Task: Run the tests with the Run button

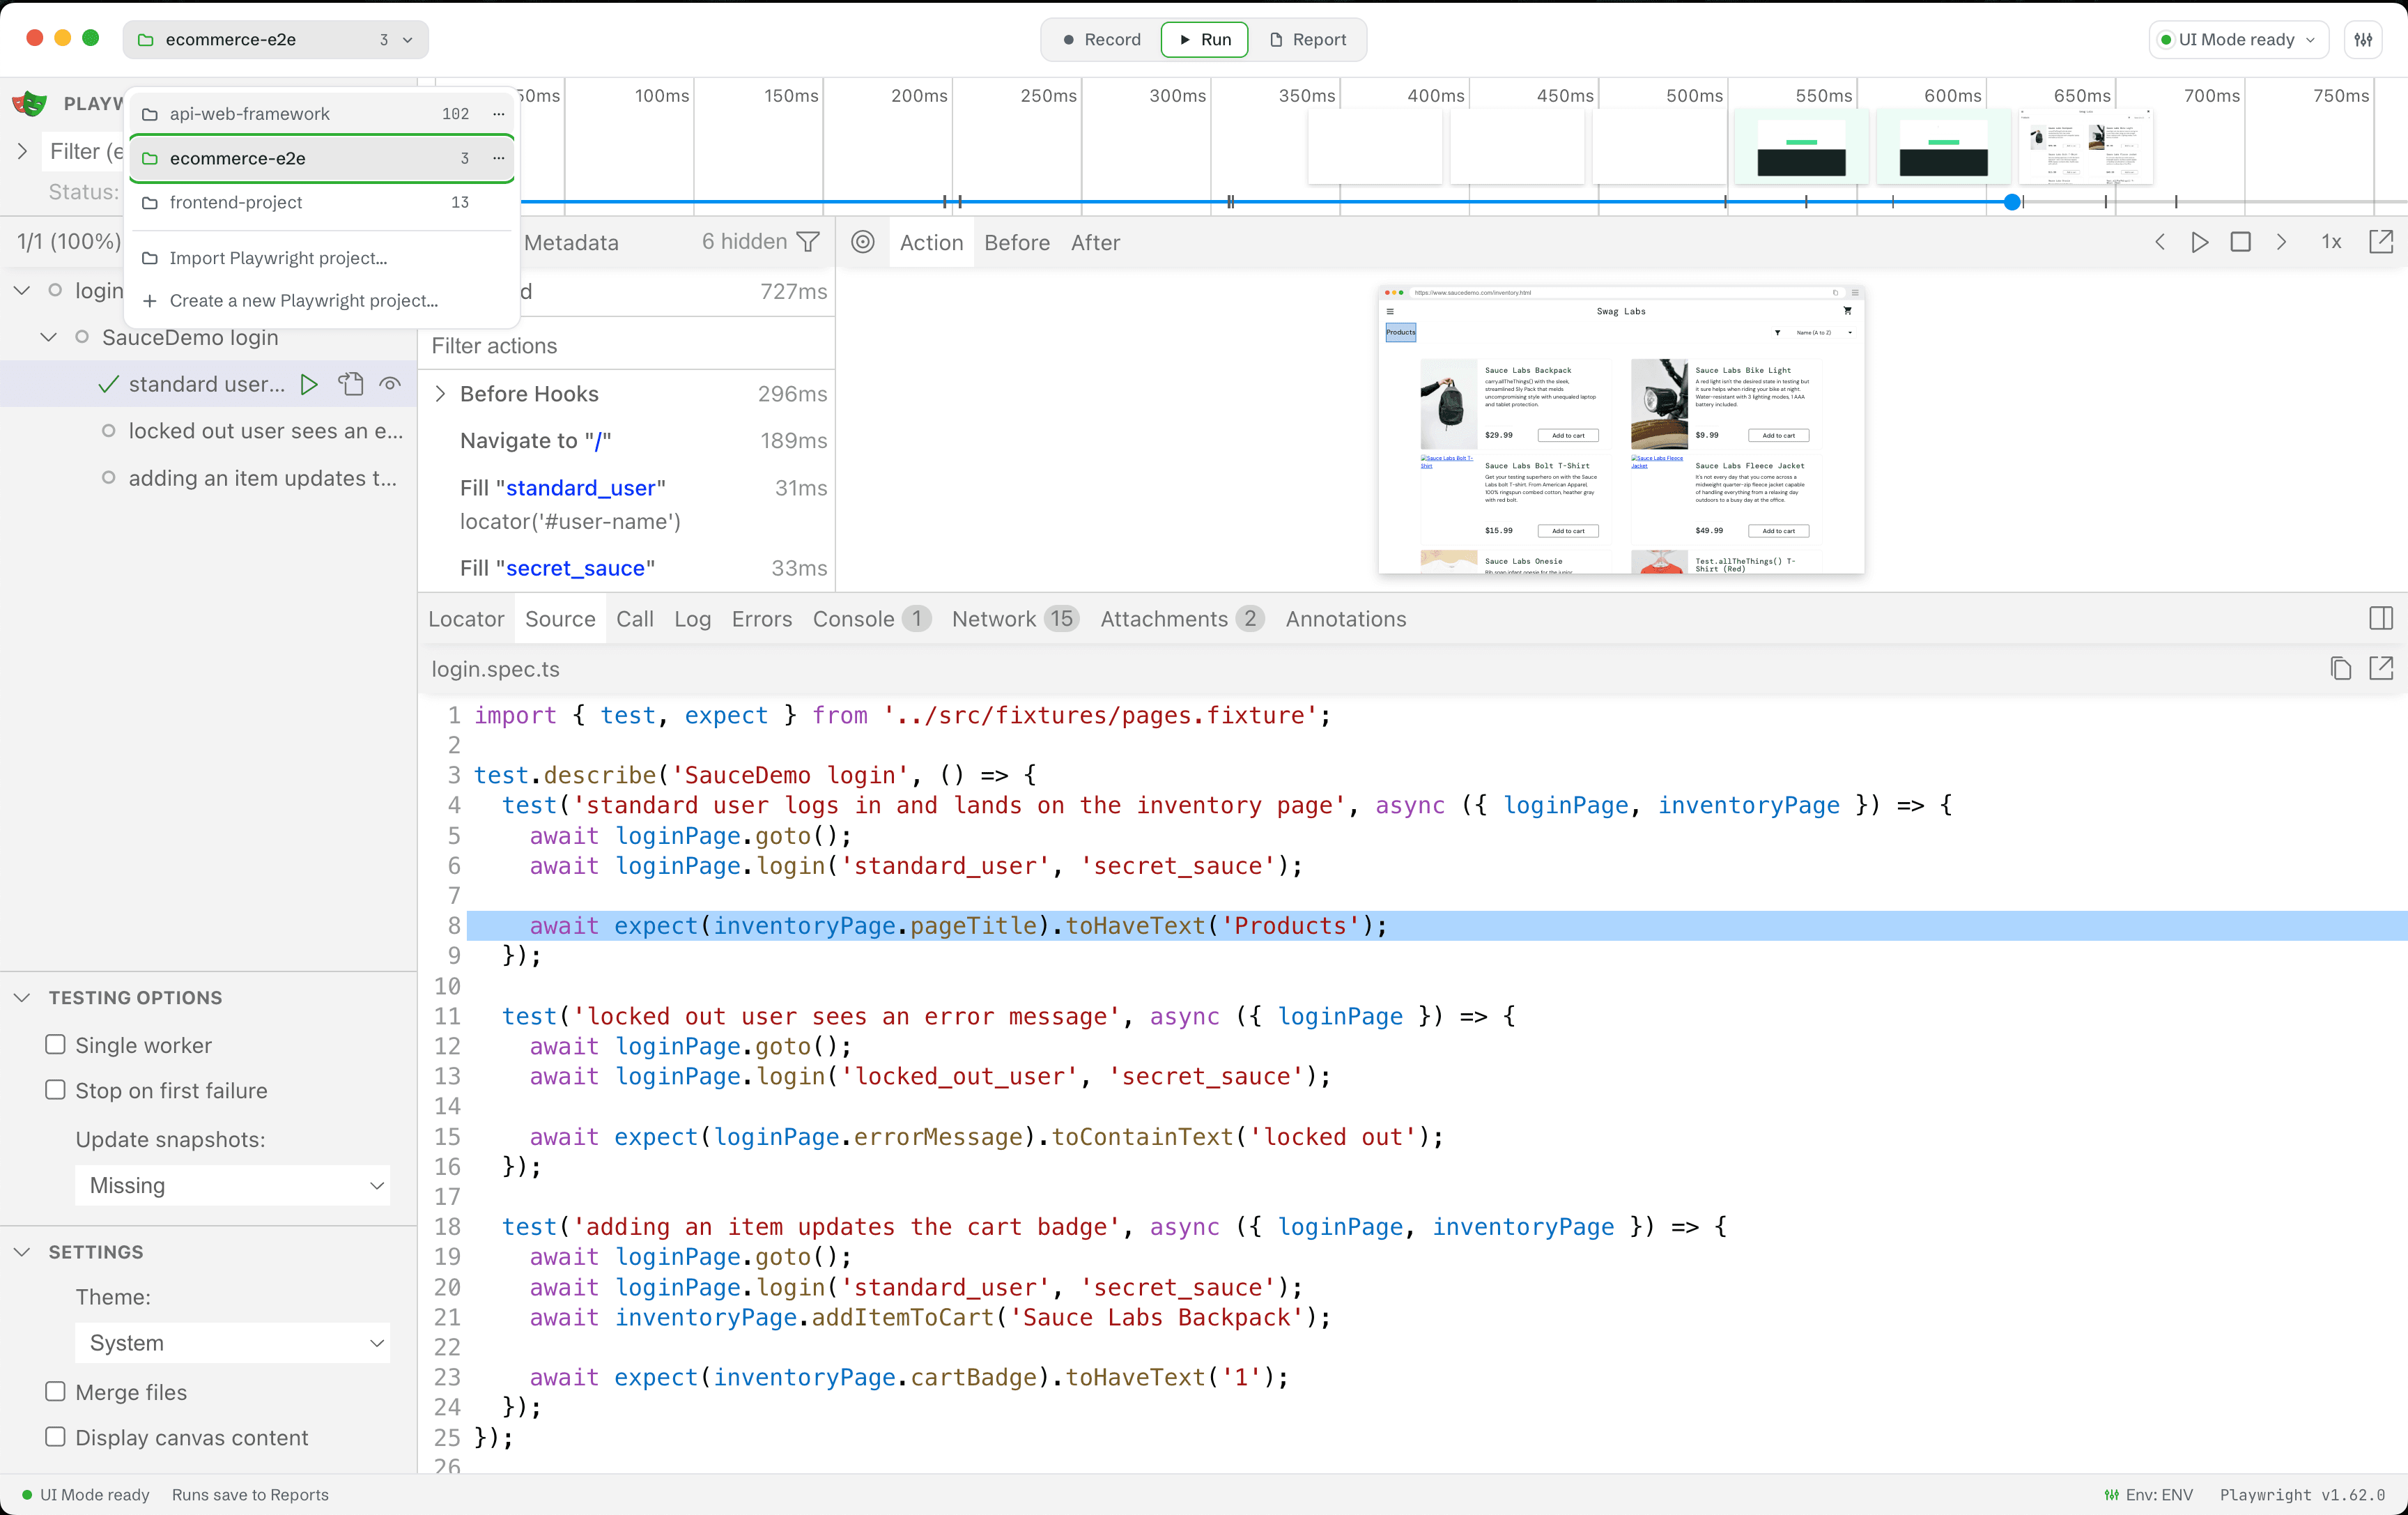Action: coord(1204,40)
